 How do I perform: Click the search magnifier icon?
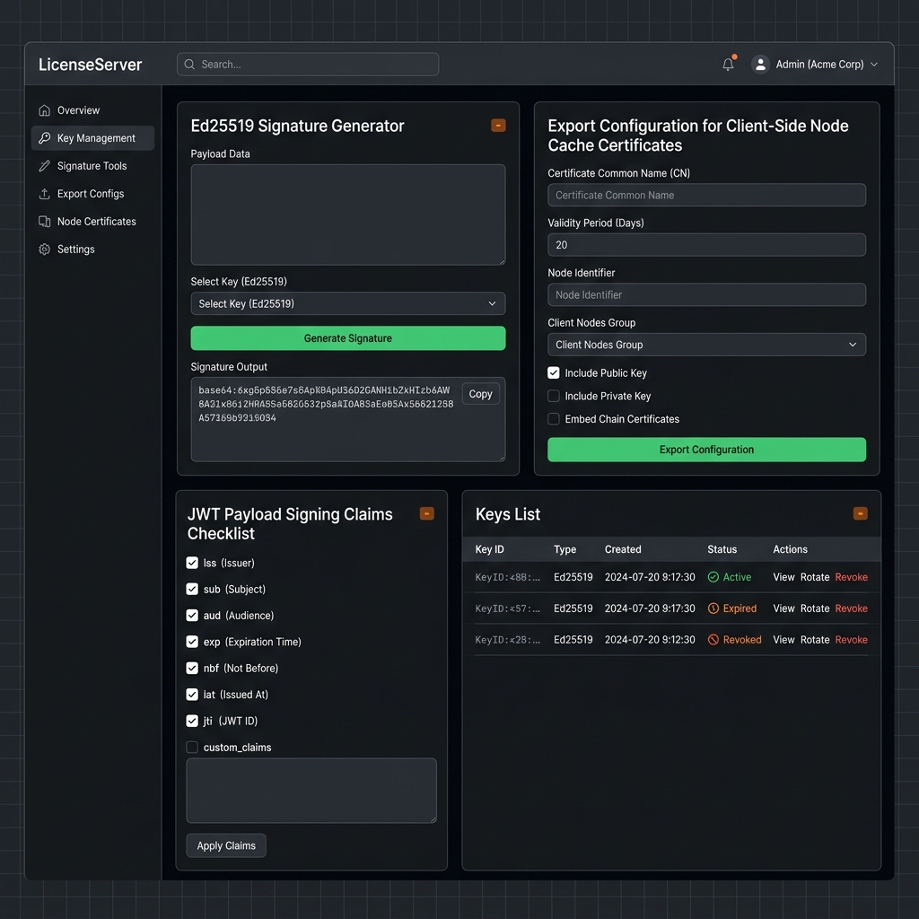(189, 65)
